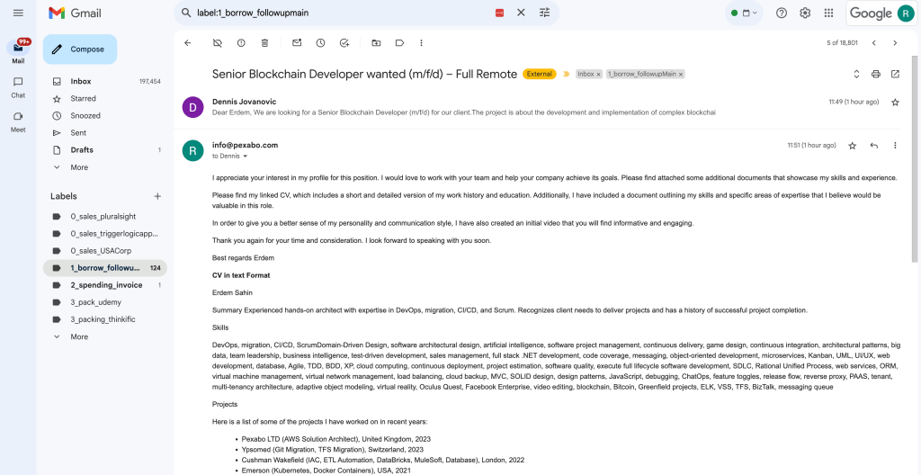Open the main menu hamburger icon
The image size is (921, 475).
(x=18, y=13)
